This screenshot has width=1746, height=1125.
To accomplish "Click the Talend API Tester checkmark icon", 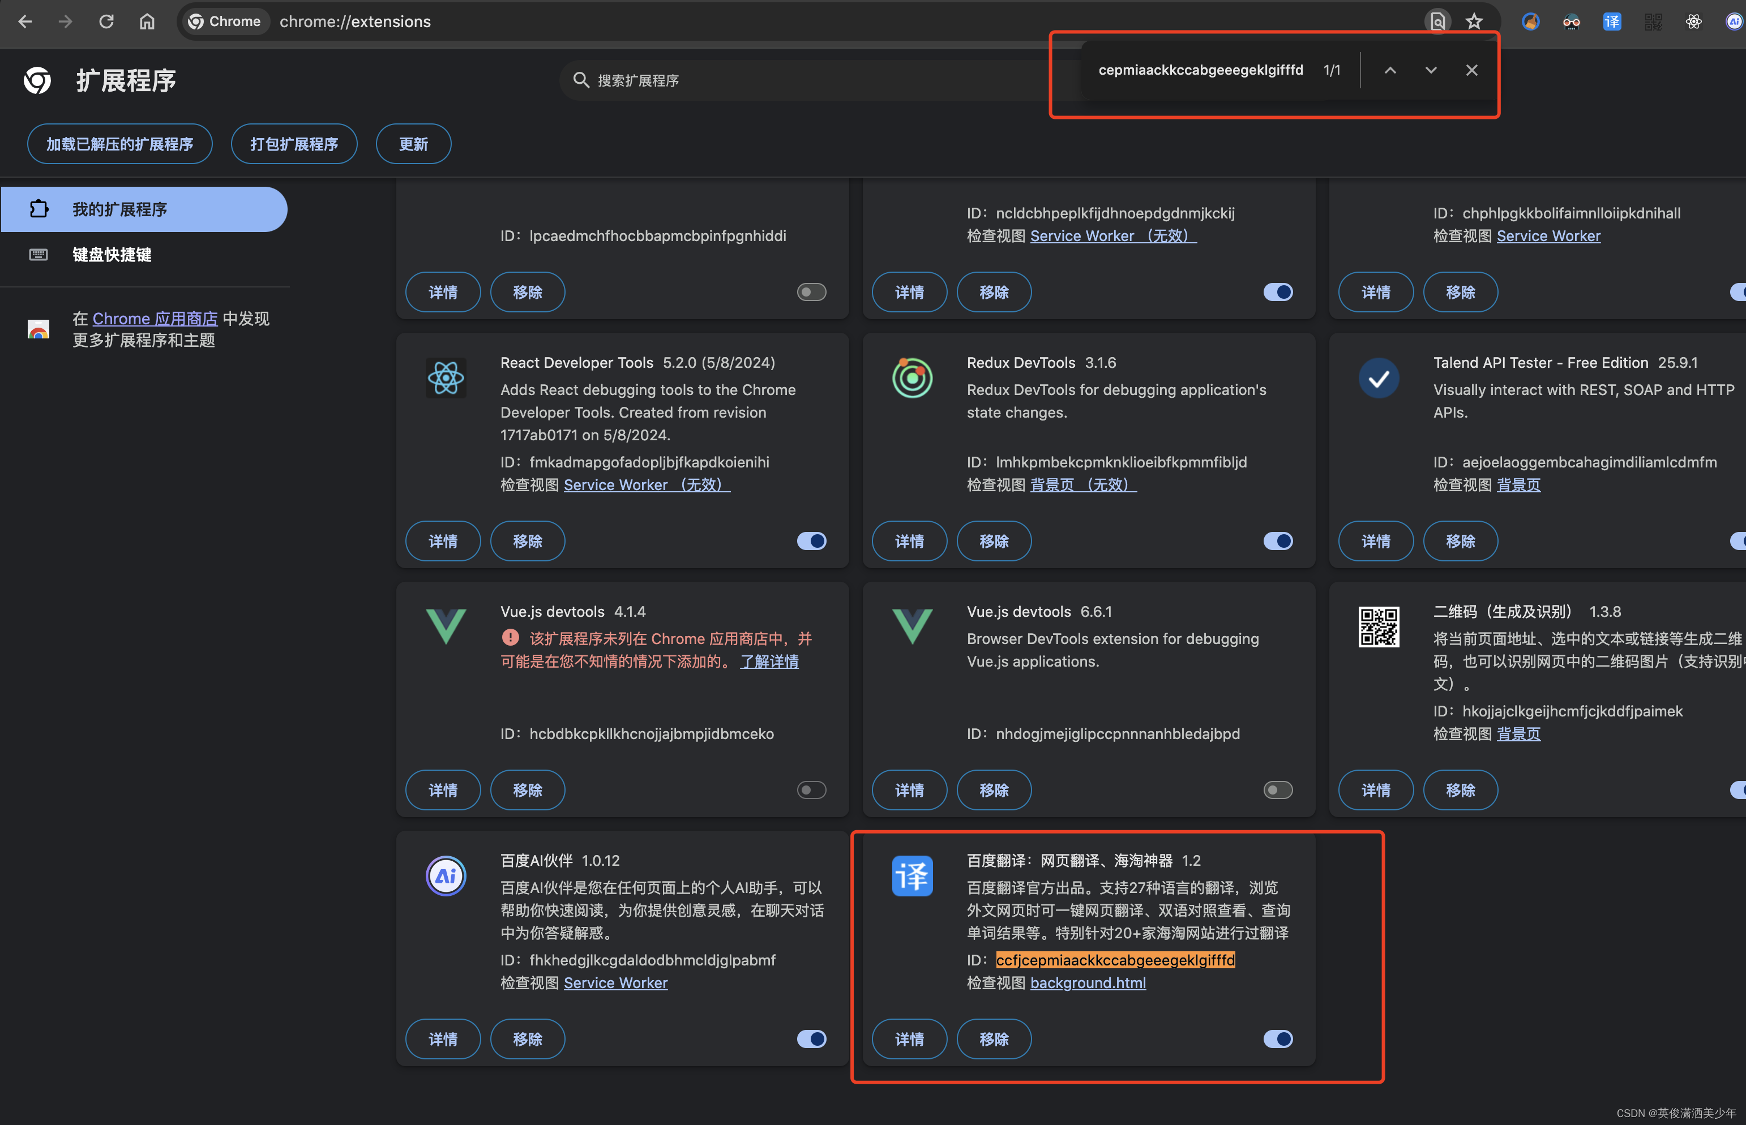I will (1379, 377).
